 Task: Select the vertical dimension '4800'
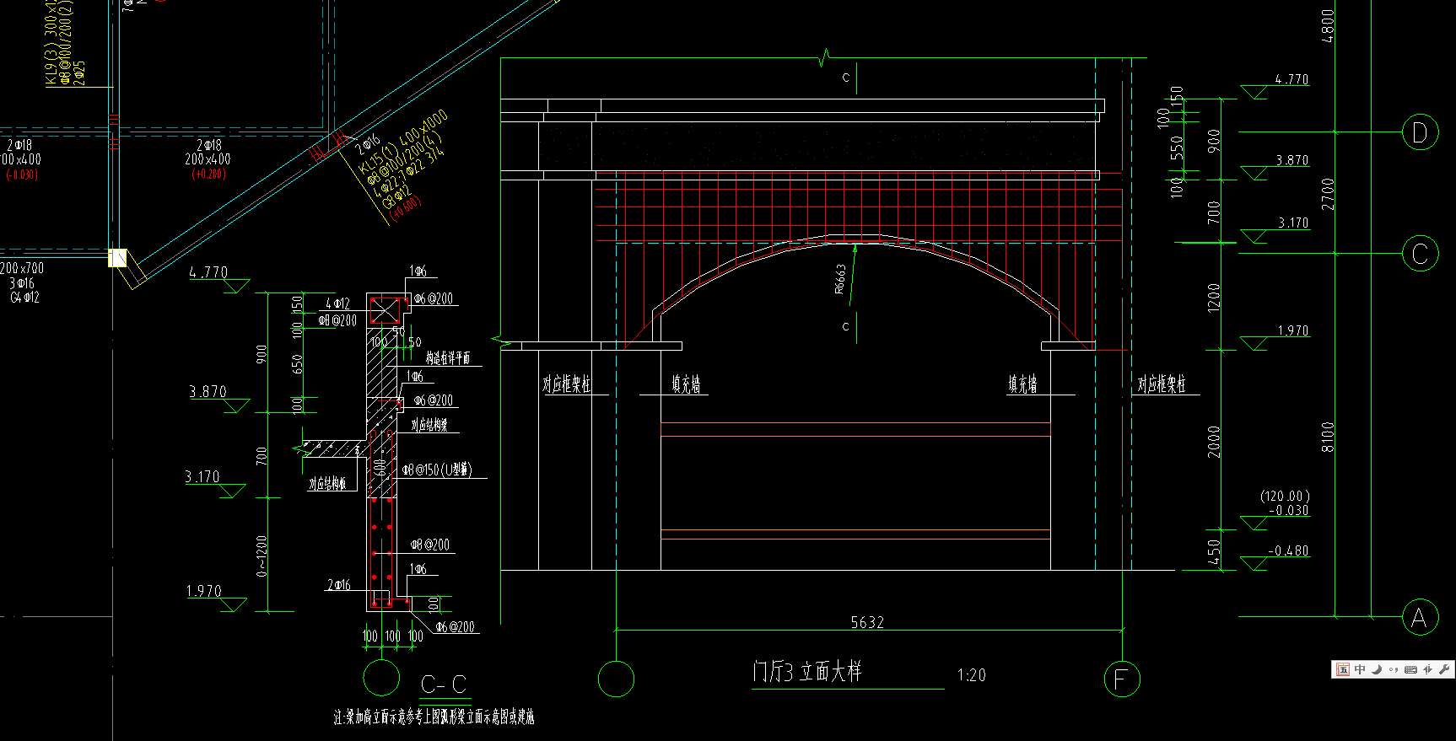tap(1328, 26)
